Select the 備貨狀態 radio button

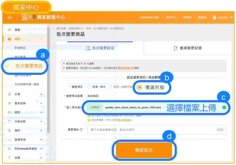click(x=139, y=87)
